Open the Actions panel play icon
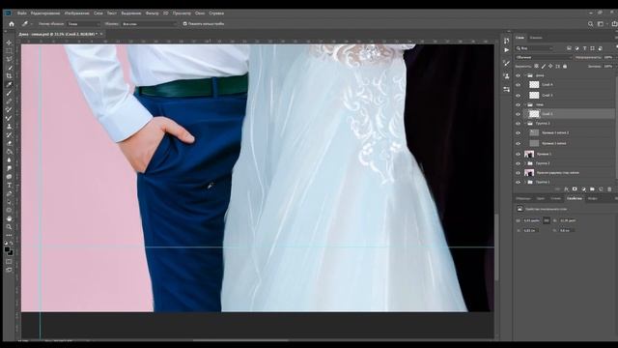 (506, 50)
